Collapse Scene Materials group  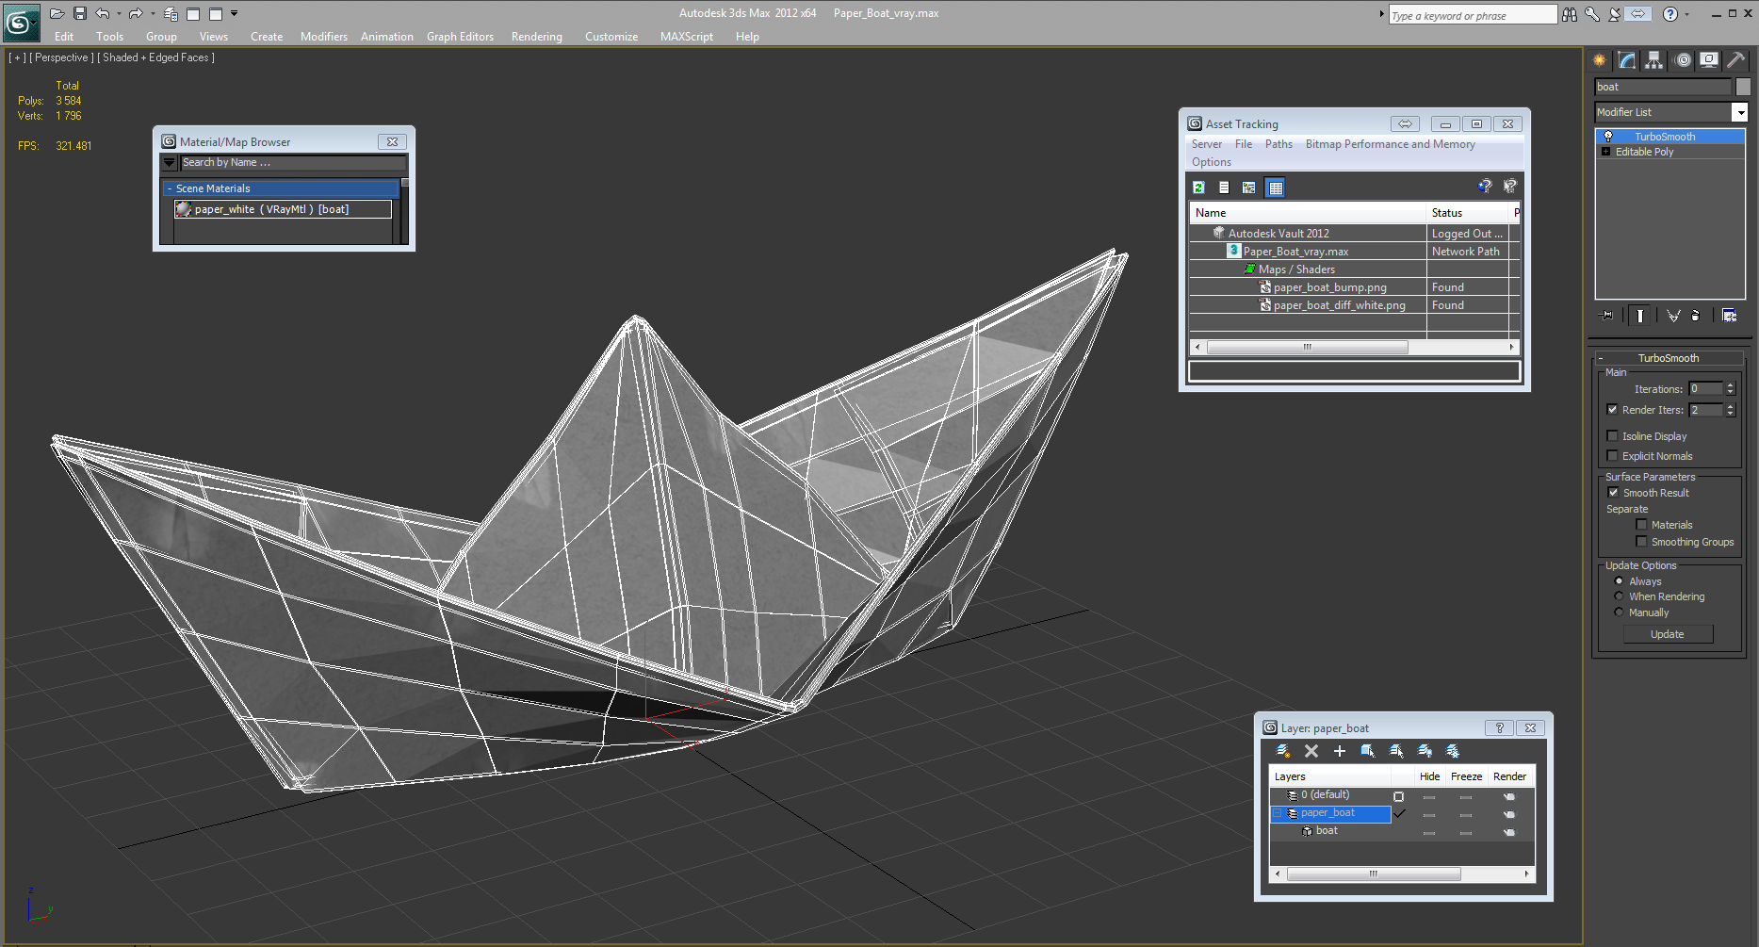tap(169, 188)
